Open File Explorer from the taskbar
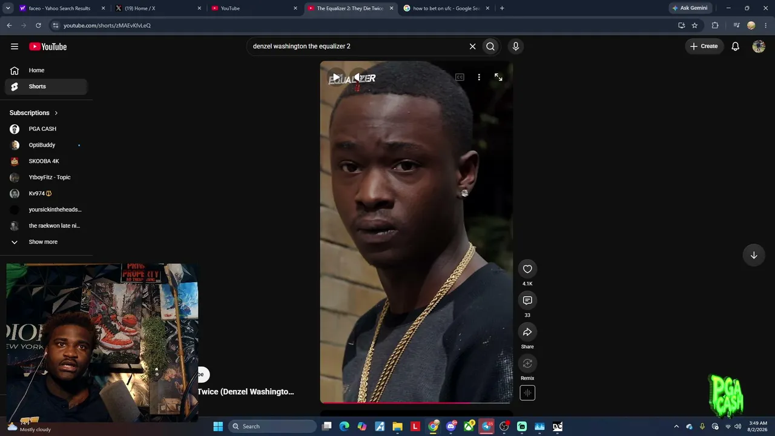The height and width of the screenshot is (436, 775). point(398,426)
